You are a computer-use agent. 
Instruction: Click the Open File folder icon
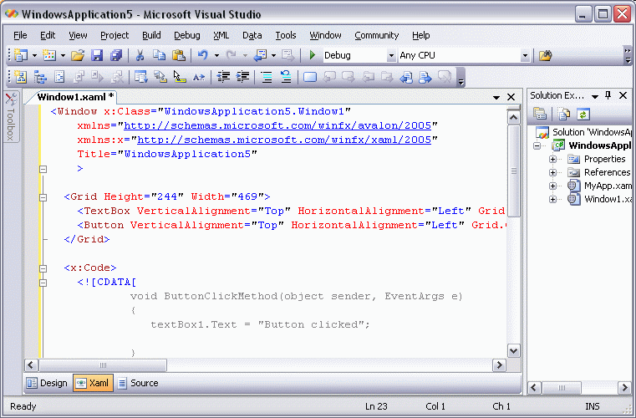(x=78, y=55)
